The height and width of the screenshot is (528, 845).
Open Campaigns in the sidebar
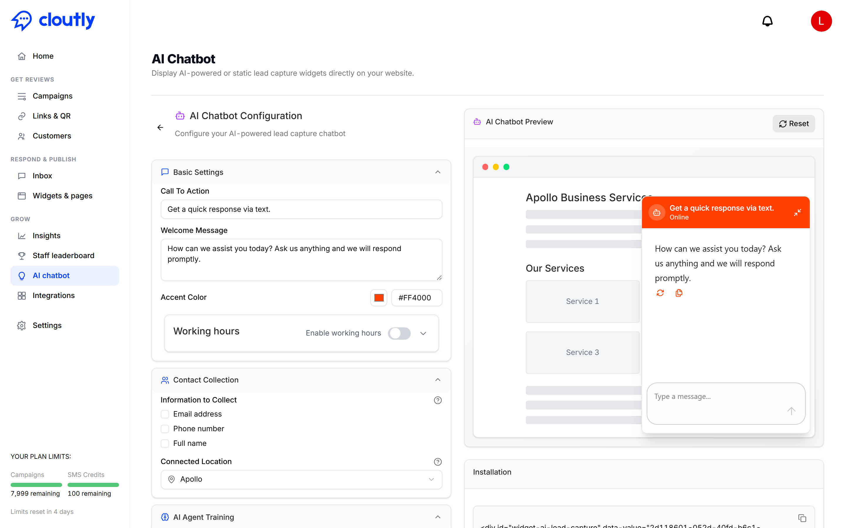coord(65,96)
